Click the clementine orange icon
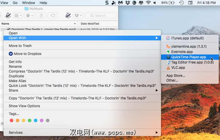 [x=168, y=46]
